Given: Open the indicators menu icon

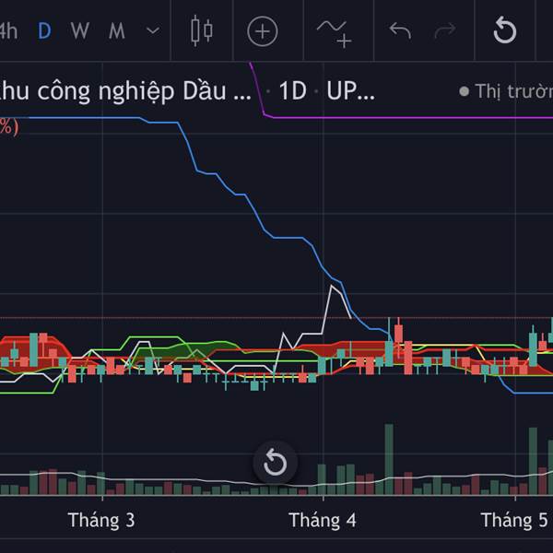Looking at the screenshot, I should [x=335, y=33].
